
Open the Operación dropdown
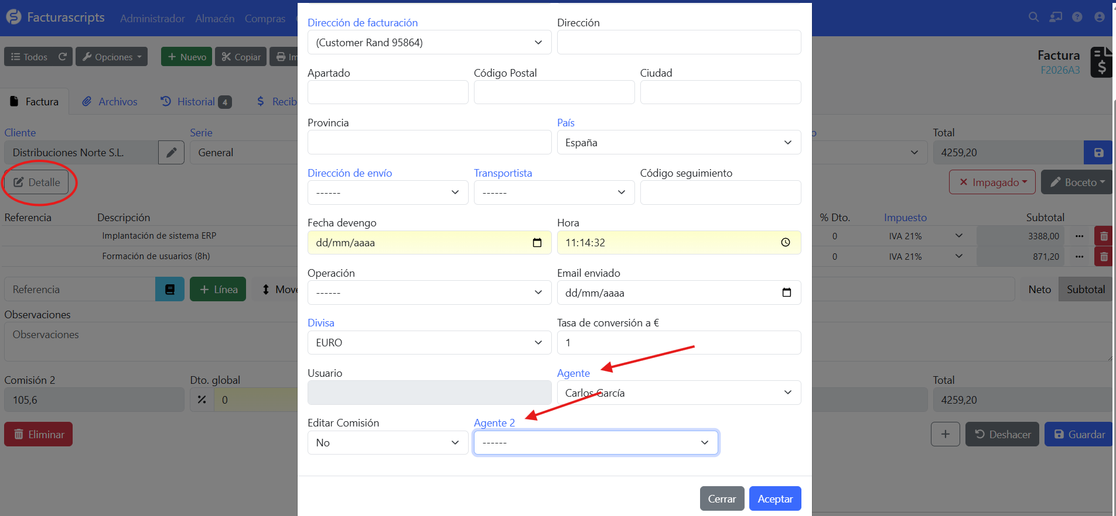point(429,293)
